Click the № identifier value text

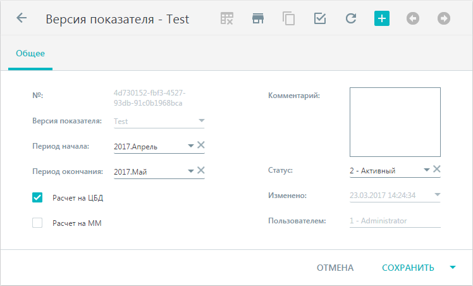click(150, 98)
